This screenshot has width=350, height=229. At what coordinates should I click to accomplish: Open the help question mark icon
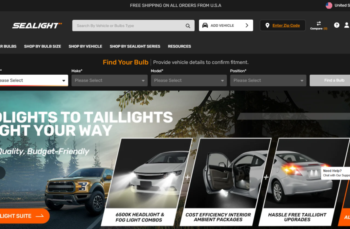coord(337,25)
